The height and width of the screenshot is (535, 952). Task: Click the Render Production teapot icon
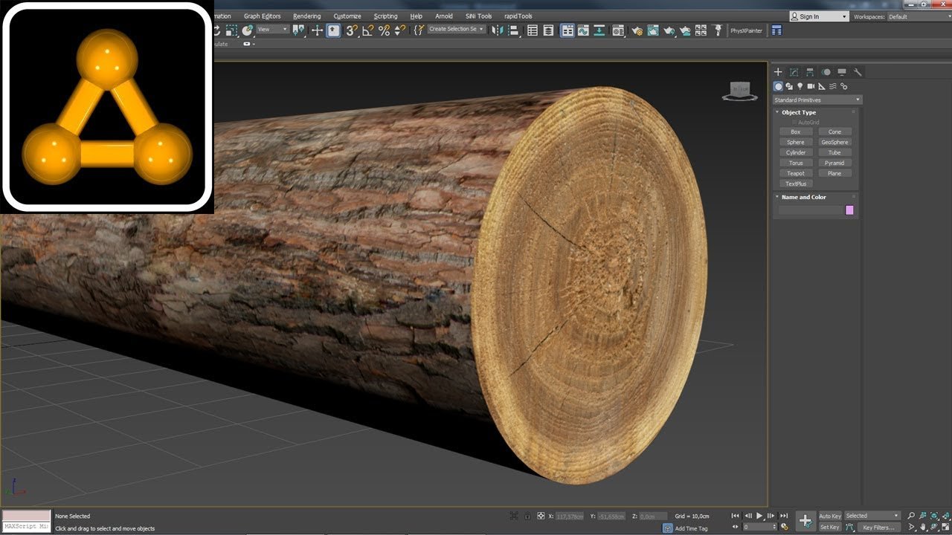click(668, 30)
